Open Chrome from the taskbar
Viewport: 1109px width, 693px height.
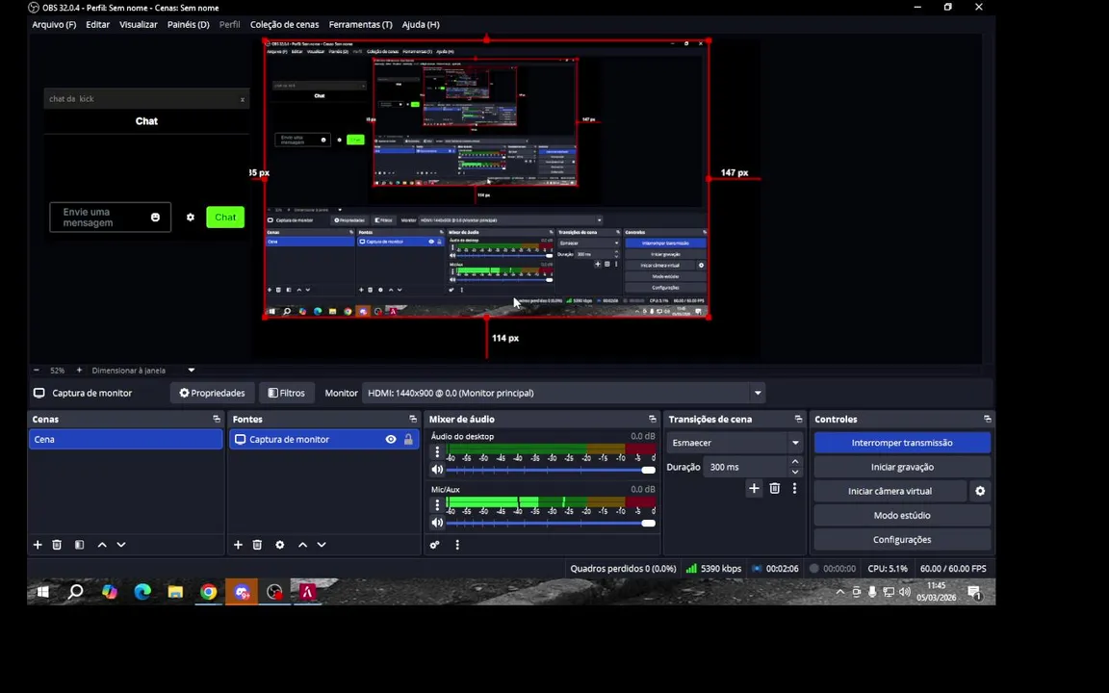(209, 592)
